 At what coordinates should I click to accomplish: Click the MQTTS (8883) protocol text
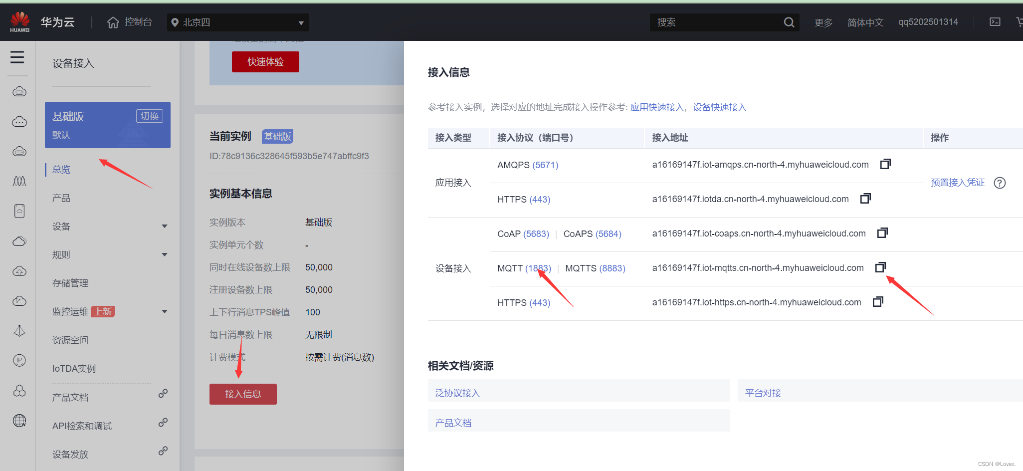(x=595, y=268)
